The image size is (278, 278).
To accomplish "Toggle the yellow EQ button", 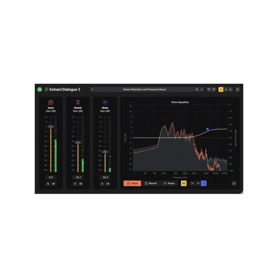I will point(183,183).
